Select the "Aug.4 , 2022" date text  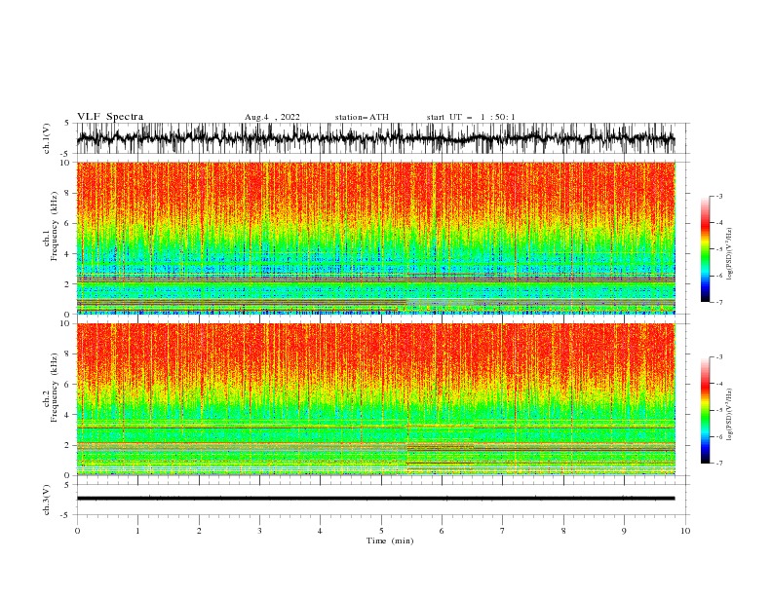click(272, 117)
